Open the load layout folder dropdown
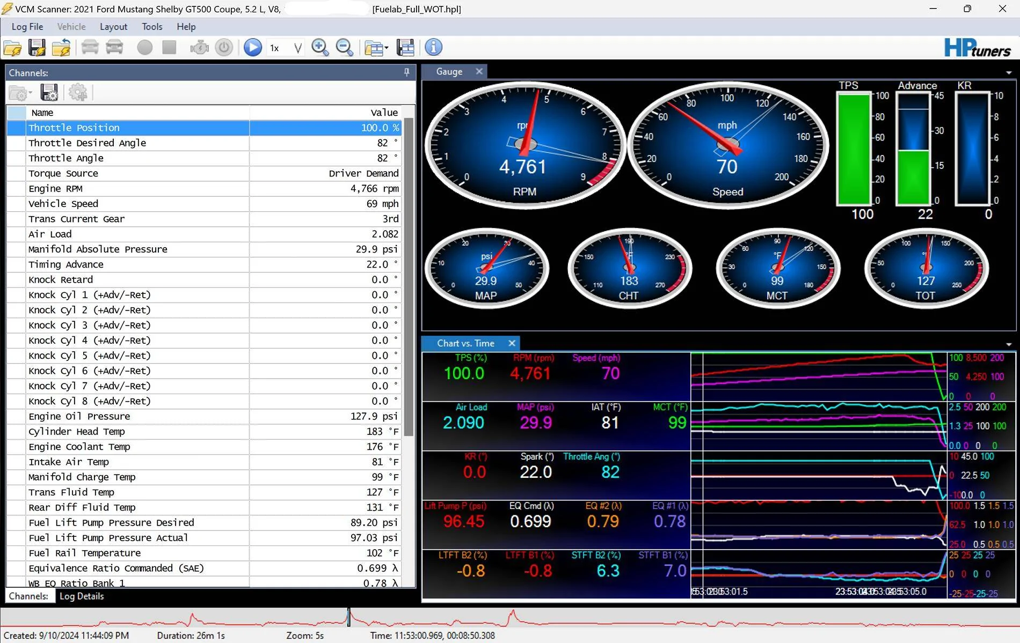This screenshot has height=643, width=1020. [376, 48]
